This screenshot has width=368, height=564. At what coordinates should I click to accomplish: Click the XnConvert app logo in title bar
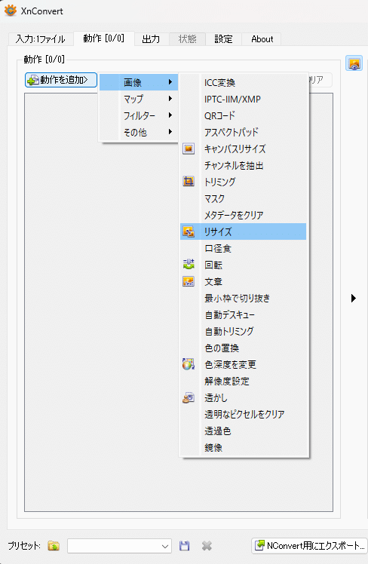click(10, 11)
